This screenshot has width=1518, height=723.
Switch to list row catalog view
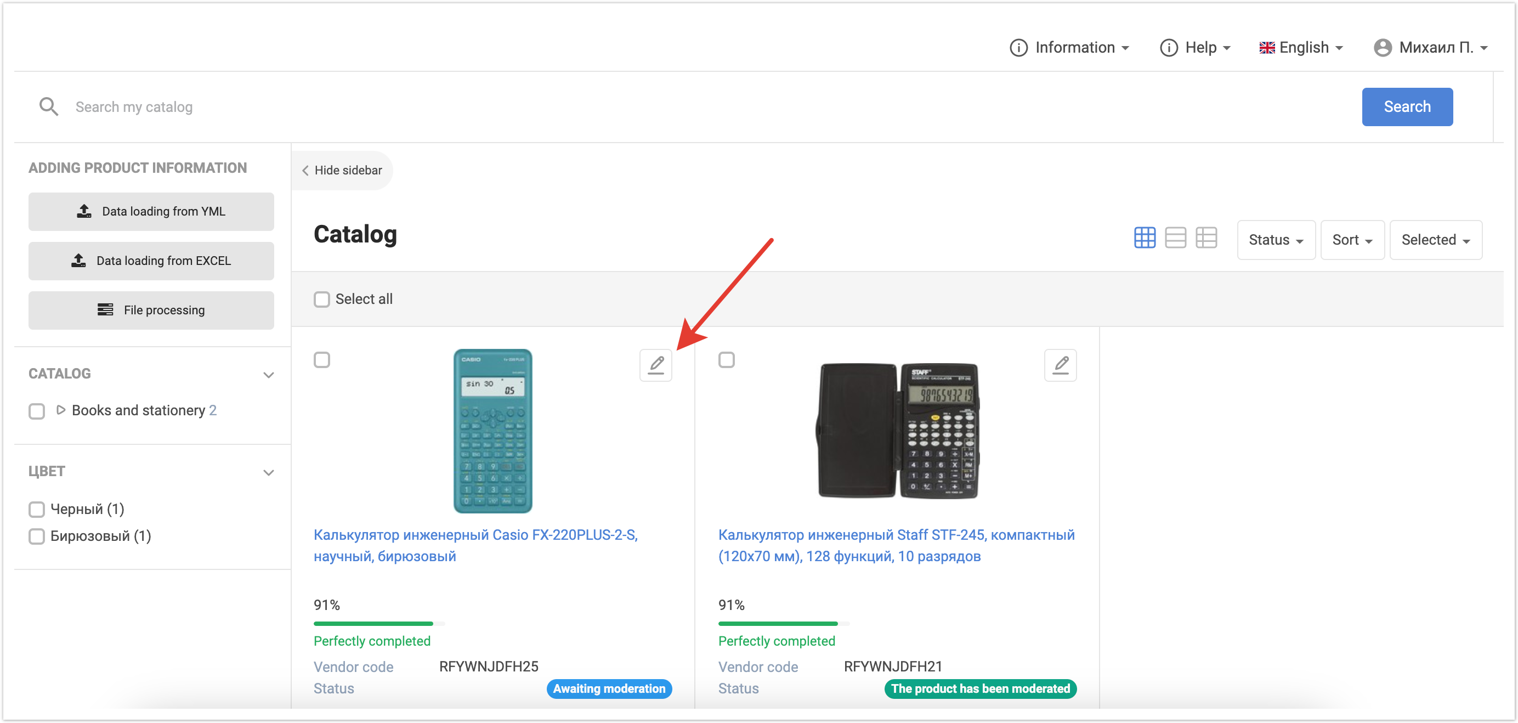coord(1175,238)
